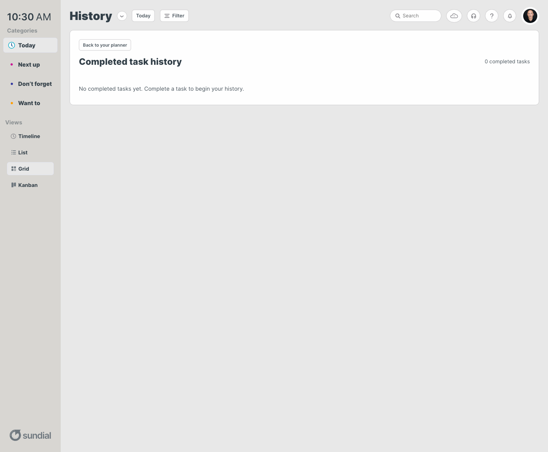Screen dimensions: 548x452
Task: Click the cloud sync icon
Action: pyautogui.click(x=454, y=16)
